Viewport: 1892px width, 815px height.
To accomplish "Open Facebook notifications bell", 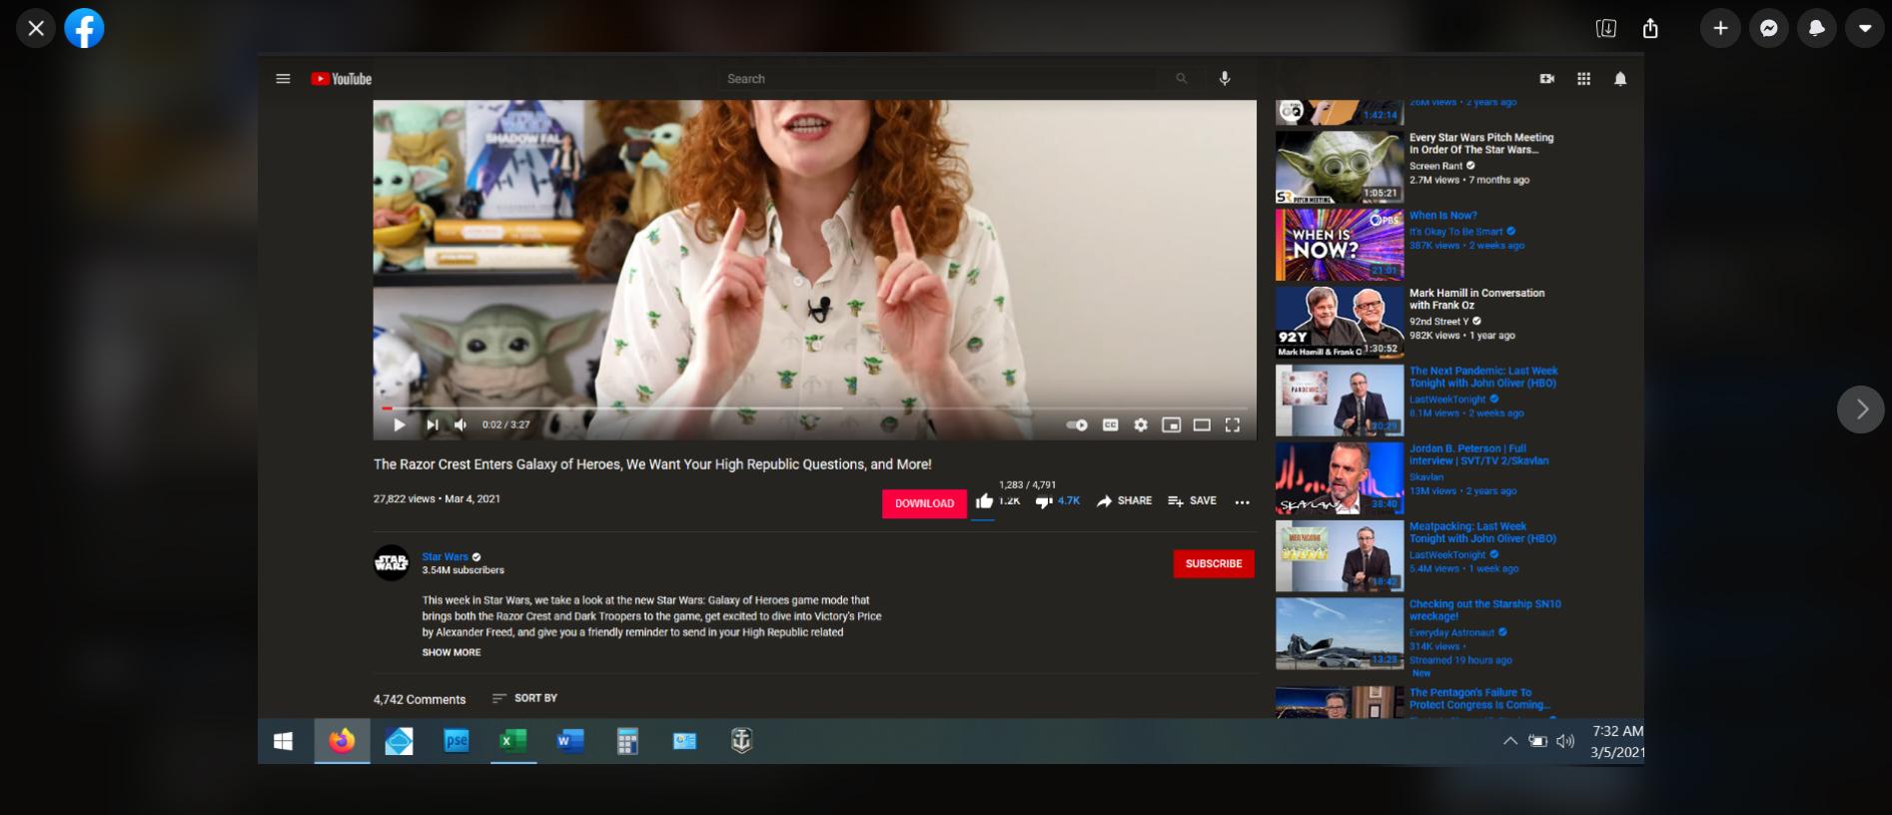I will pyautogui.click(x=1817, y=29).
